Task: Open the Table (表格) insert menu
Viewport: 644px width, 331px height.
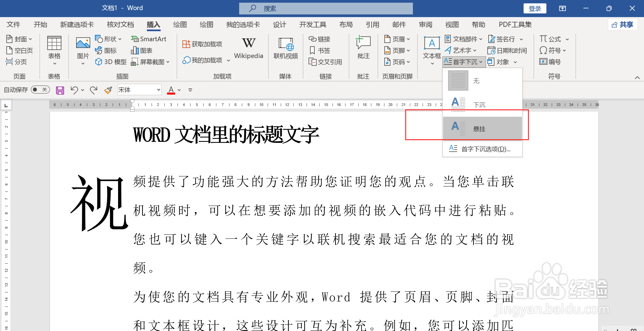Action: coord(54,50)
